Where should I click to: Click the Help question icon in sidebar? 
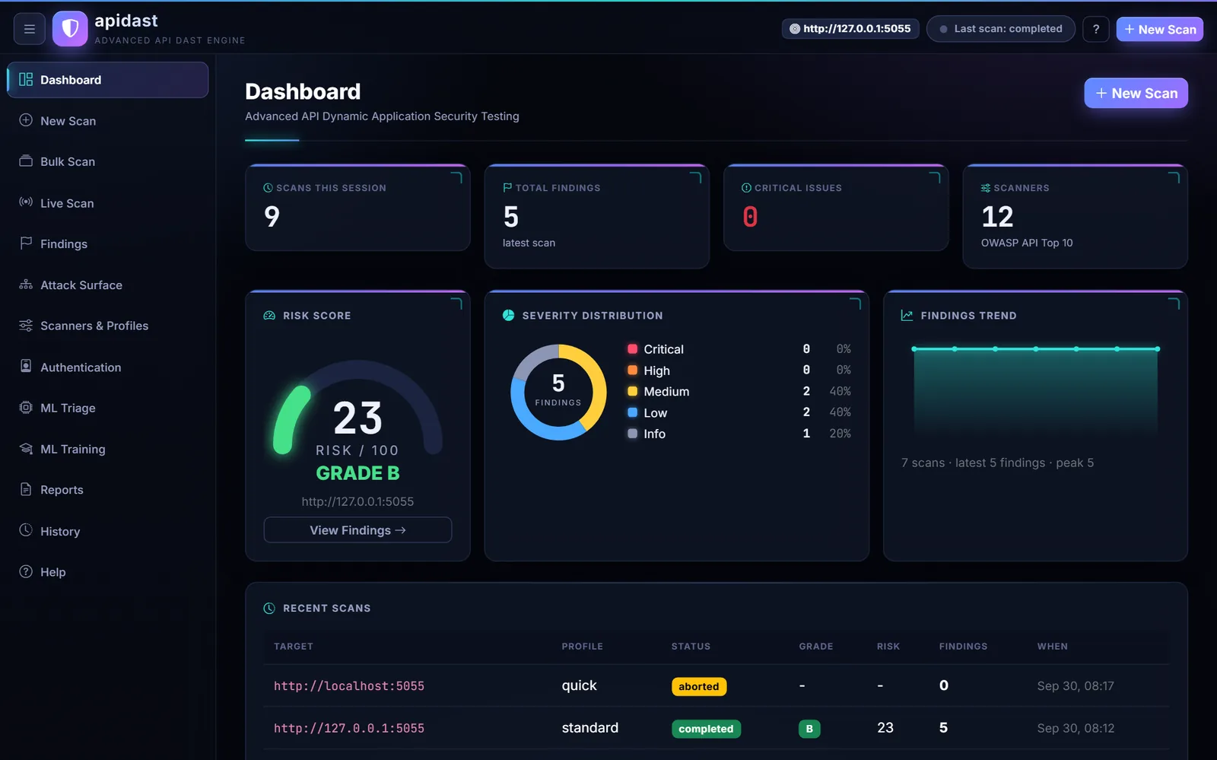click(x=26, y=571)
